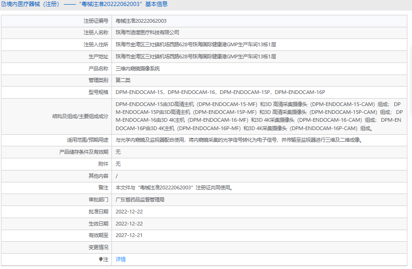412x269 pixels.
Task: Select the address value in the 生产地址 row
Action: pos(196,56)
